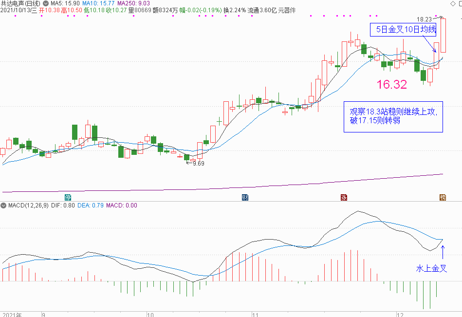Click the 榜 event marker icon
The width and height of the screenshot is (462, 317).
(x=443, y=197)
